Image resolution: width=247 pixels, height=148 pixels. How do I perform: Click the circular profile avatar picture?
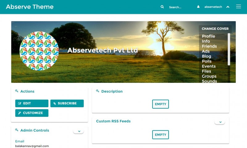tap(39, 51)
